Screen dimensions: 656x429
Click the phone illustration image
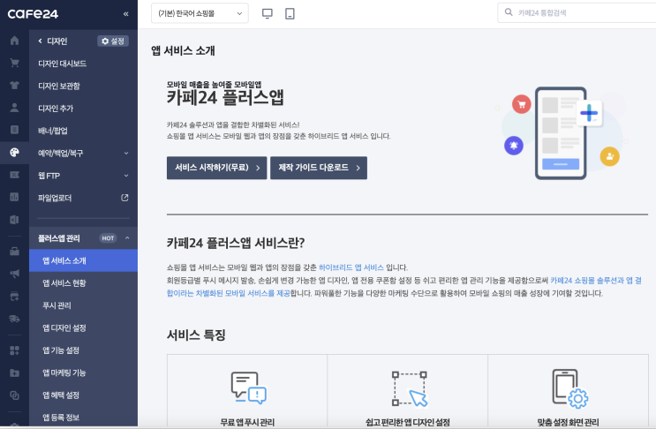tap(561, 133)
